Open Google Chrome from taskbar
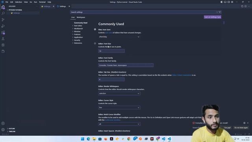This screenshot has height=142, width=252. point(129,139)
